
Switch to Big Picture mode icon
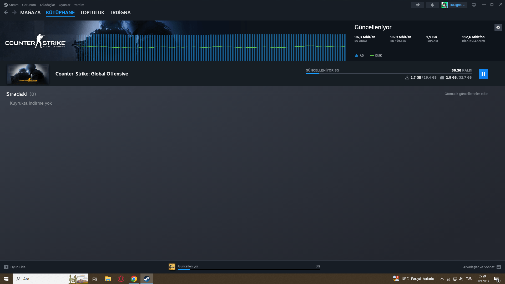pyautogui.click(x=474, y=5)
